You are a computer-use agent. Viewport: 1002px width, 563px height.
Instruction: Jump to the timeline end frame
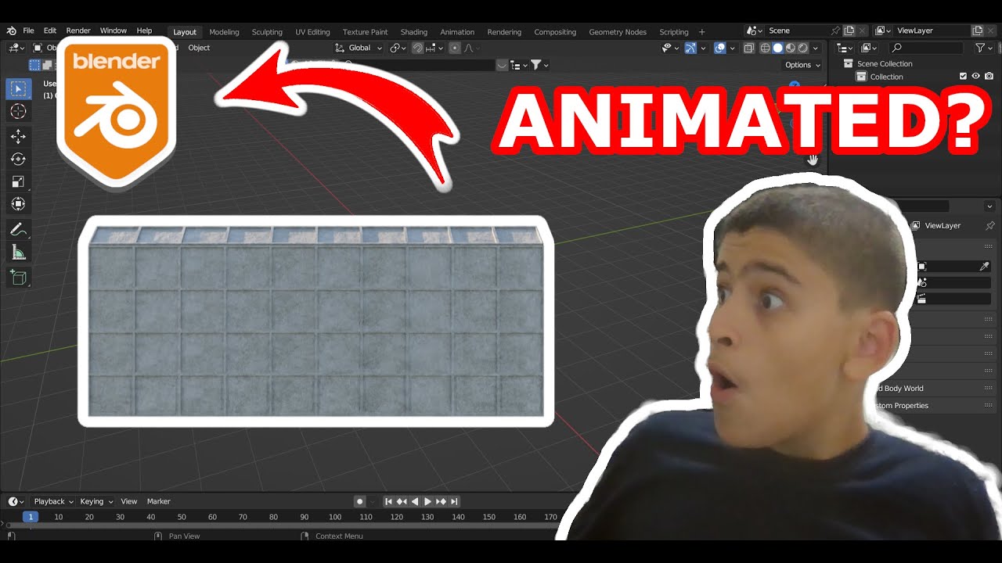[x=454, y=501]
